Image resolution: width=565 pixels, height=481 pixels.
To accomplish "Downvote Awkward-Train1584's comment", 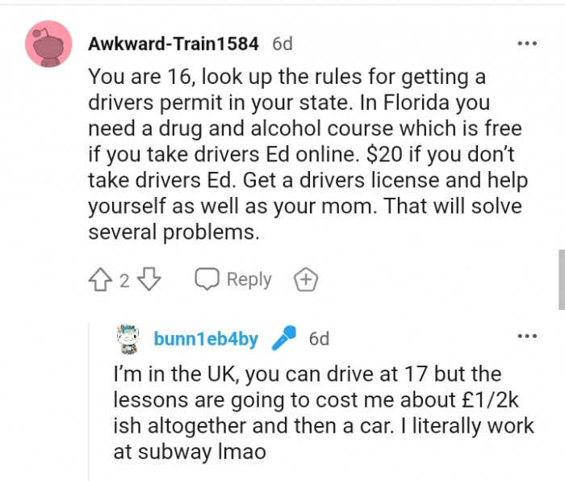I will 150,280.
